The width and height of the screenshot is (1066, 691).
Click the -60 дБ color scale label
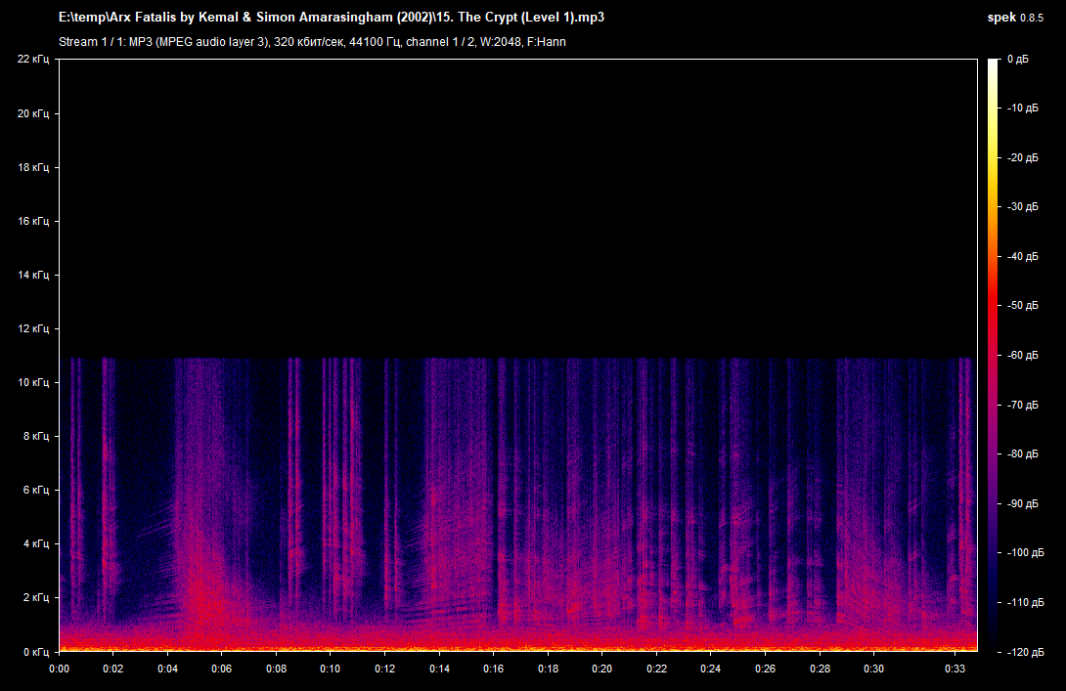(1023, 356)
